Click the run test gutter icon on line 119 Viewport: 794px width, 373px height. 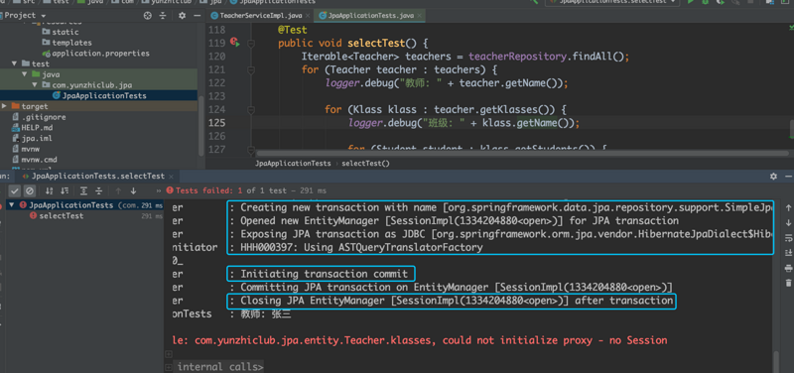pyautogui.click(x=235, y=43)
